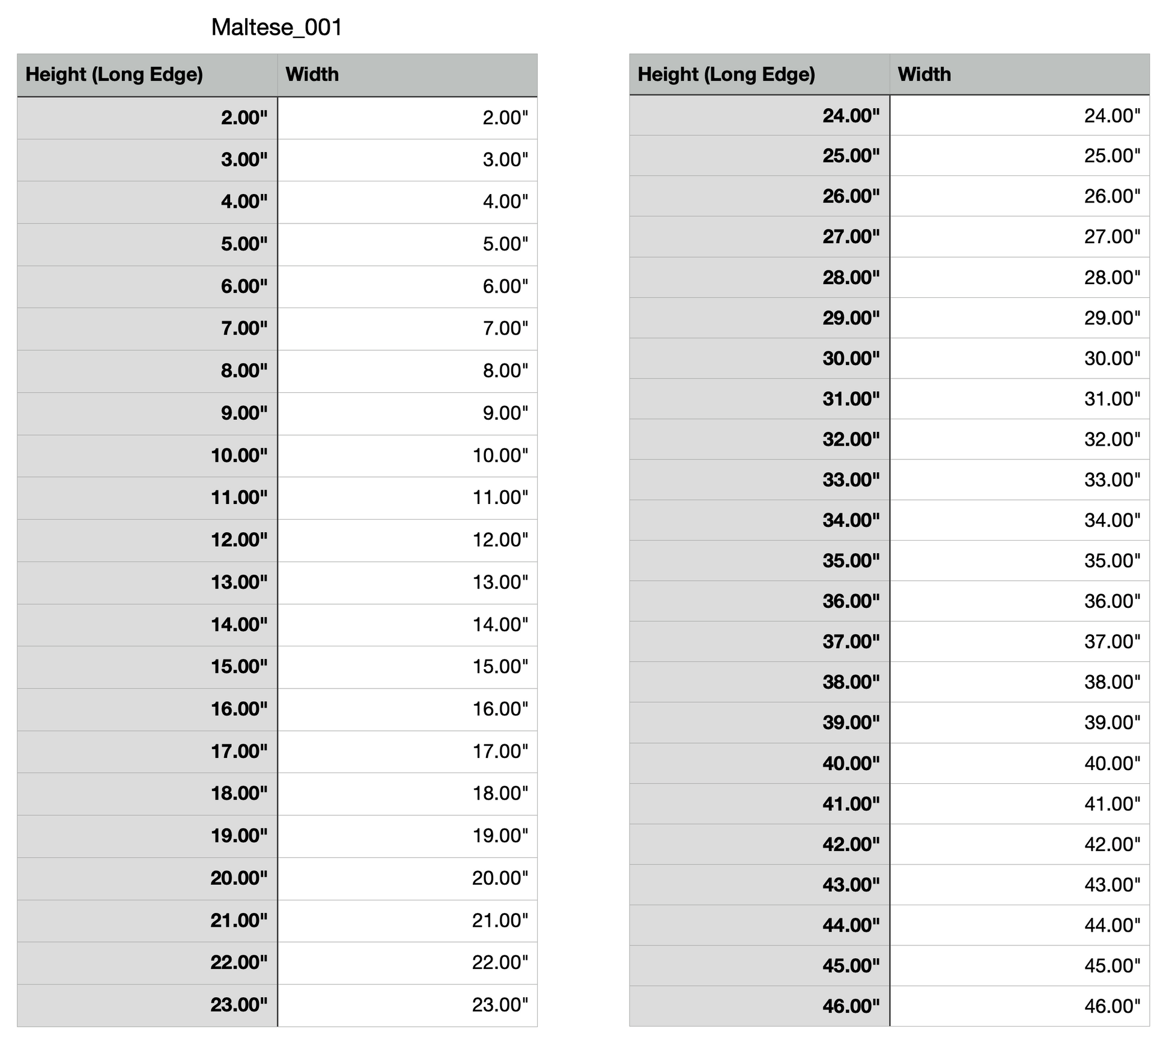Select the bold 35.00" height cell

[x=851, y=561]
